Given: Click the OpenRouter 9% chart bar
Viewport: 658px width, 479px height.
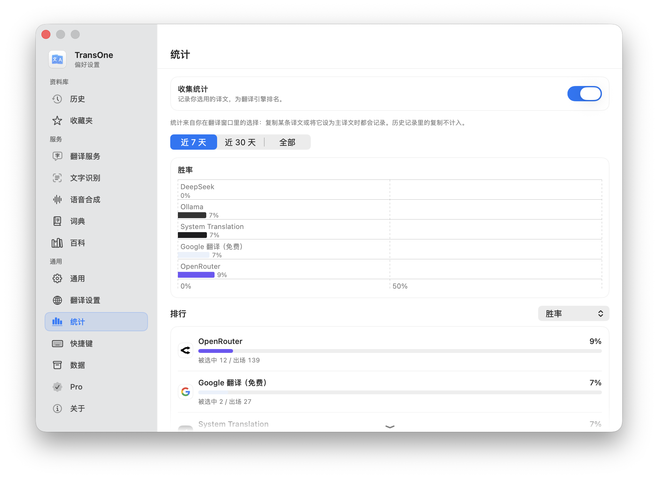Looking at the screenshot, I should coord(196,275).
